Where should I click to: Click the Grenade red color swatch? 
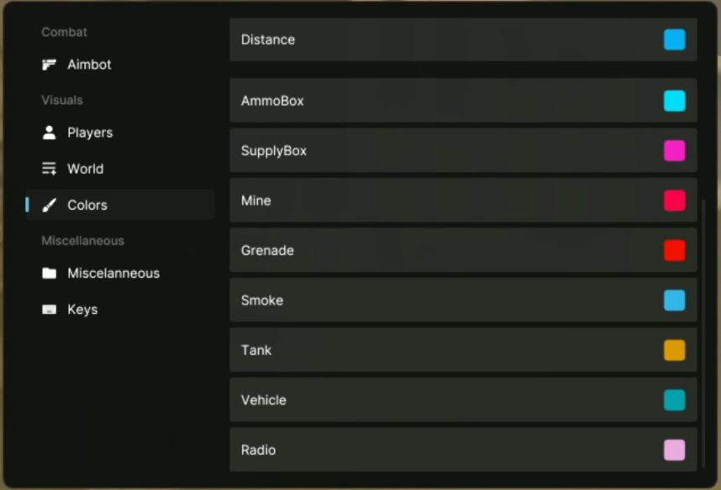pyautogui.click(x=674, y=251)
